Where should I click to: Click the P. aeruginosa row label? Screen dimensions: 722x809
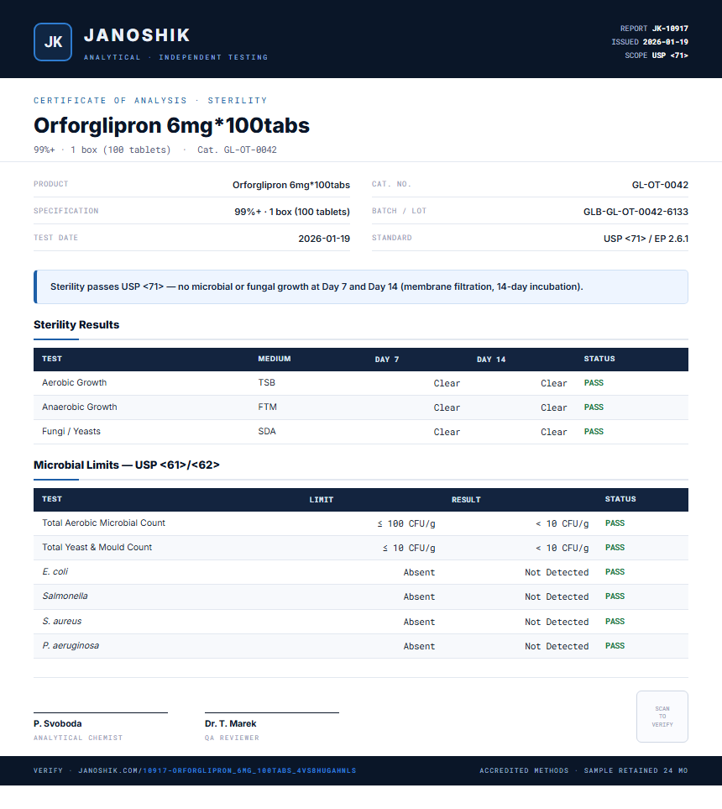[71, 645]
